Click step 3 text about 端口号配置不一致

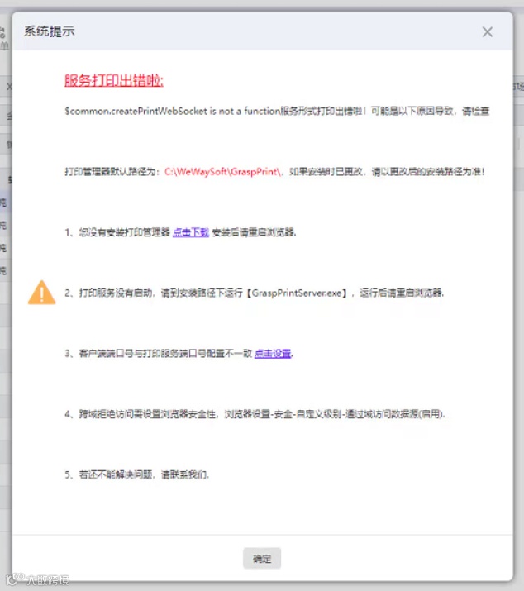(x=159, y=354)
